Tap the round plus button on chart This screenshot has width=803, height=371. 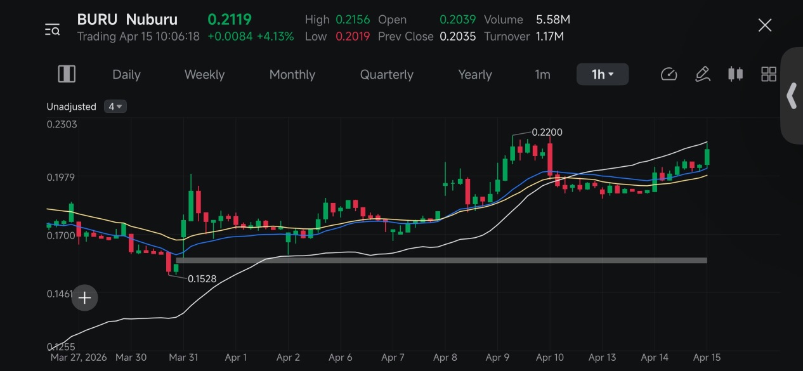85,297
